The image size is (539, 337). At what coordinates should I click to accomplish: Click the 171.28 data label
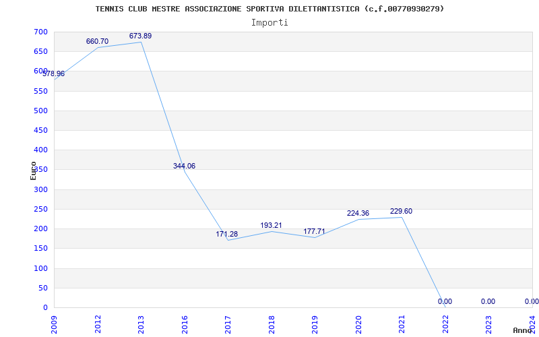tap(227, 234)
